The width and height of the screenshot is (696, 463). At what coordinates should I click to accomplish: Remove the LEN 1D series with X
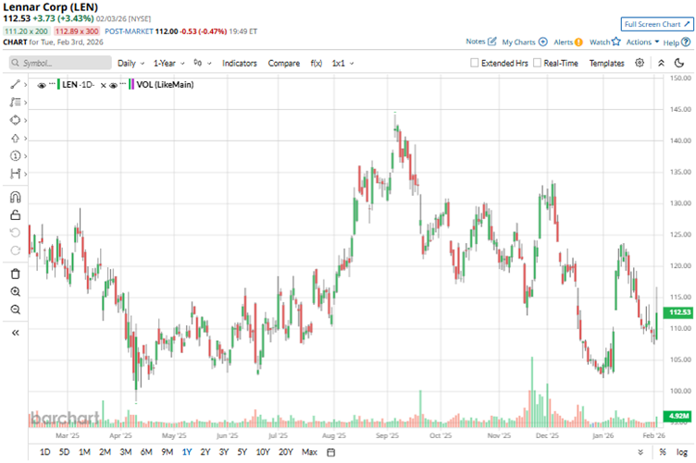[103, 85]
